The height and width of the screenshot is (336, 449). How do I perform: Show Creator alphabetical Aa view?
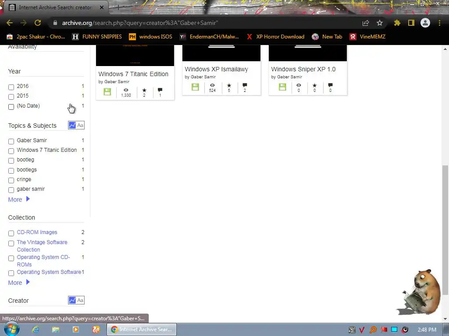[81, 300]
